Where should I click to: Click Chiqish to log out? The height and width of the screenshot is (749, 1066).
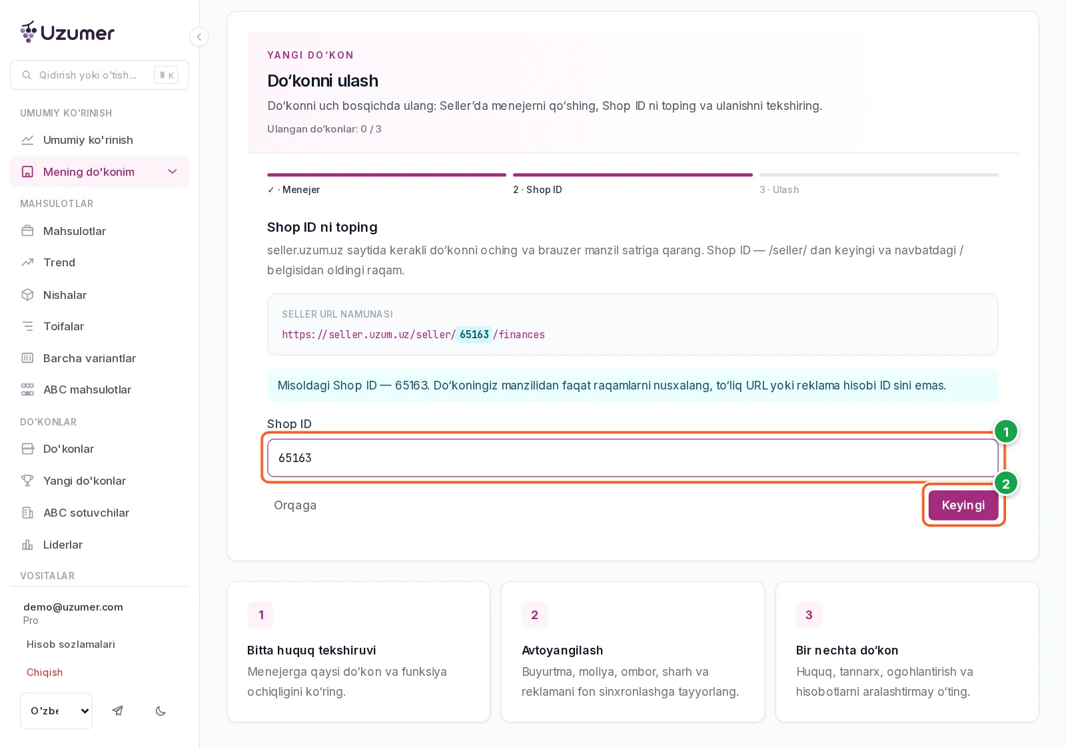point(45,672)
